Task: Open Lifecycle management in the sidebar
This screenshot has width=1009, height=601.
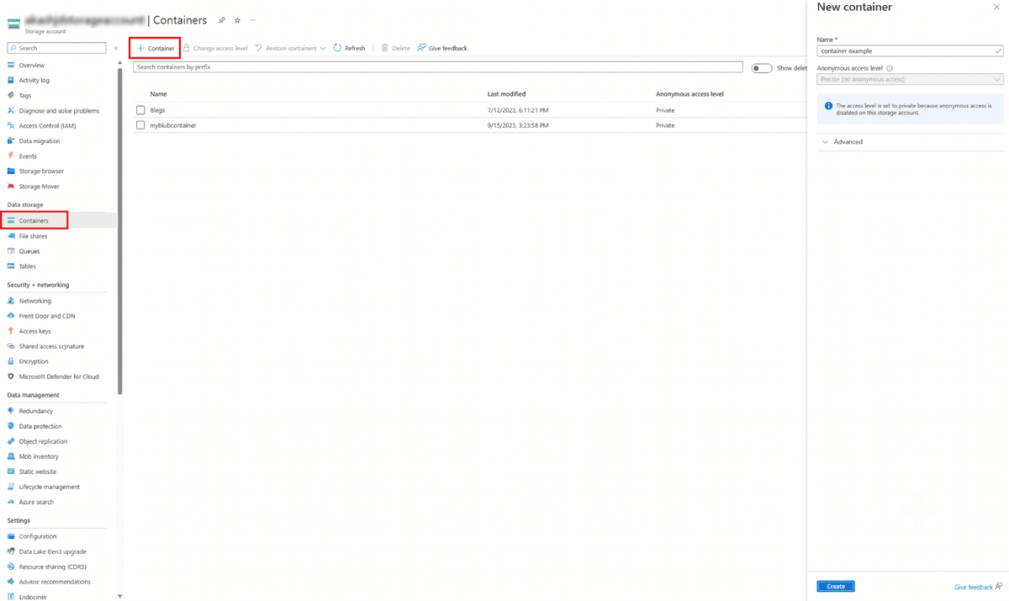Action: pos(50,487)
